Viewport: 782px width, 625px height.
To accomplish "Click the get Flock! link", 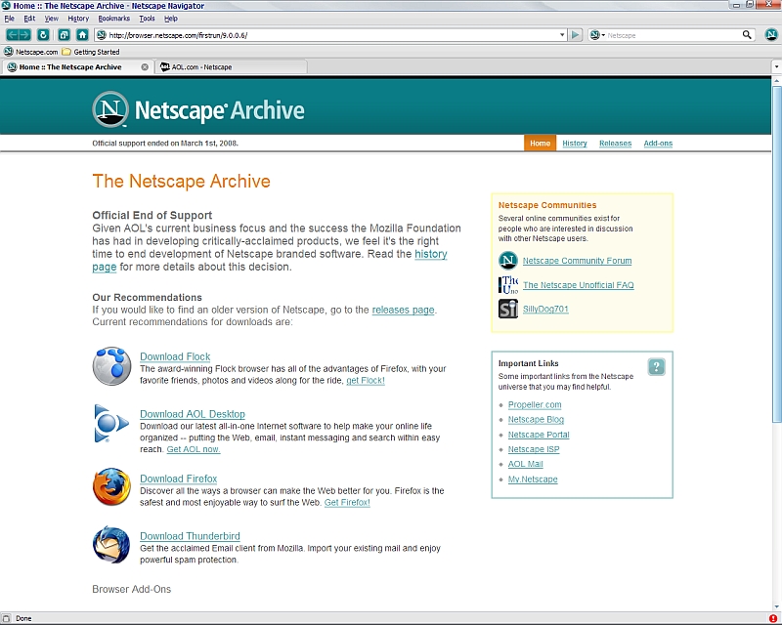I will pyautogui.click(x=366, y=380).
